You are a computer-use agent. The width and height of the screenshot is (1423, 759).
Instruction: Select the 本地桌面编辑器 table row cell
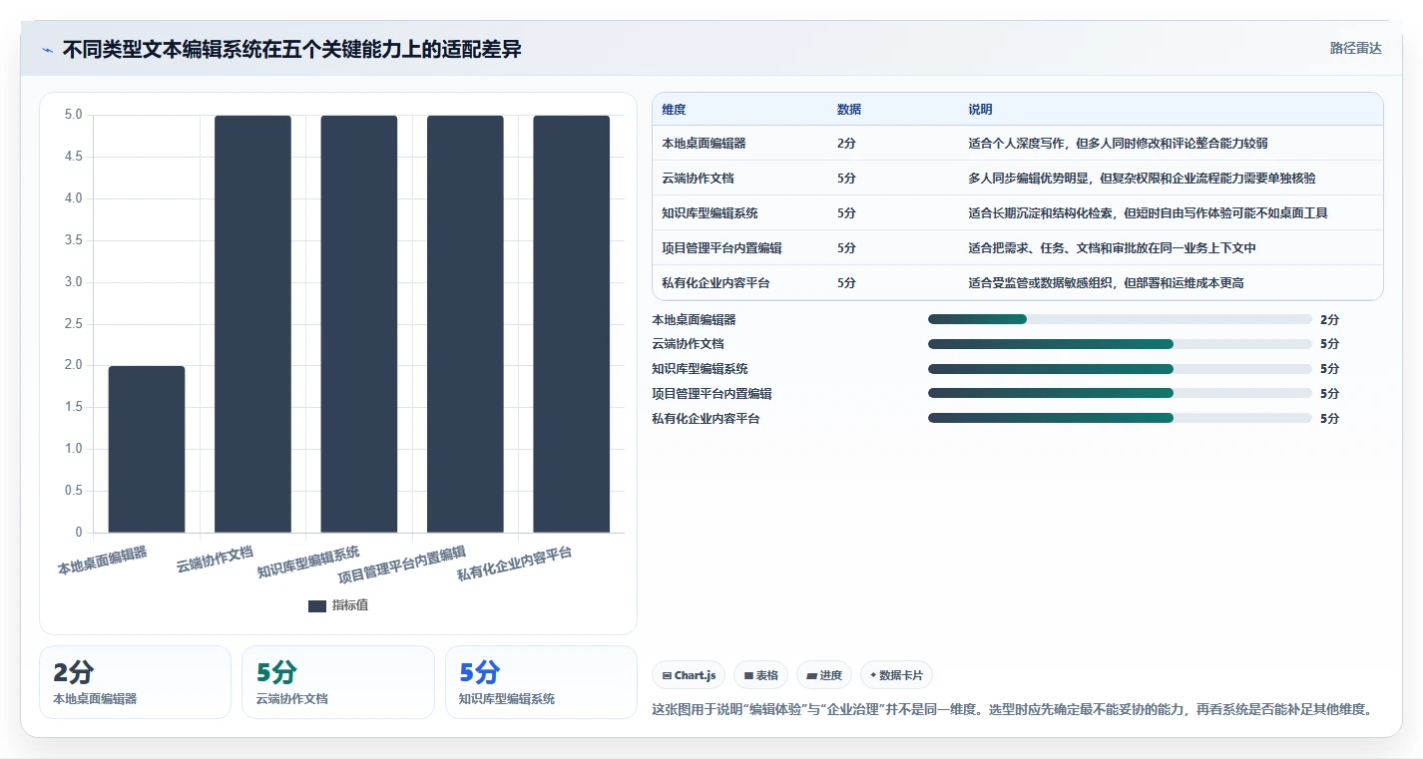[x=704, y=144]
